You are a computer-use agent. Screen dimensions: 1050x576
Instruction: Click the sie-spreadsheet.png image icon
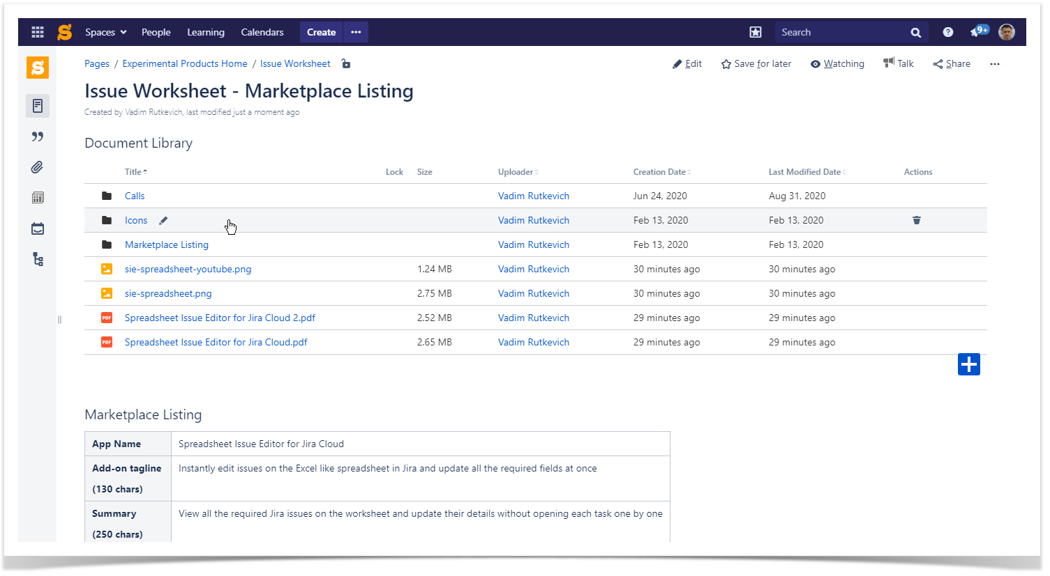pos(107,293)
